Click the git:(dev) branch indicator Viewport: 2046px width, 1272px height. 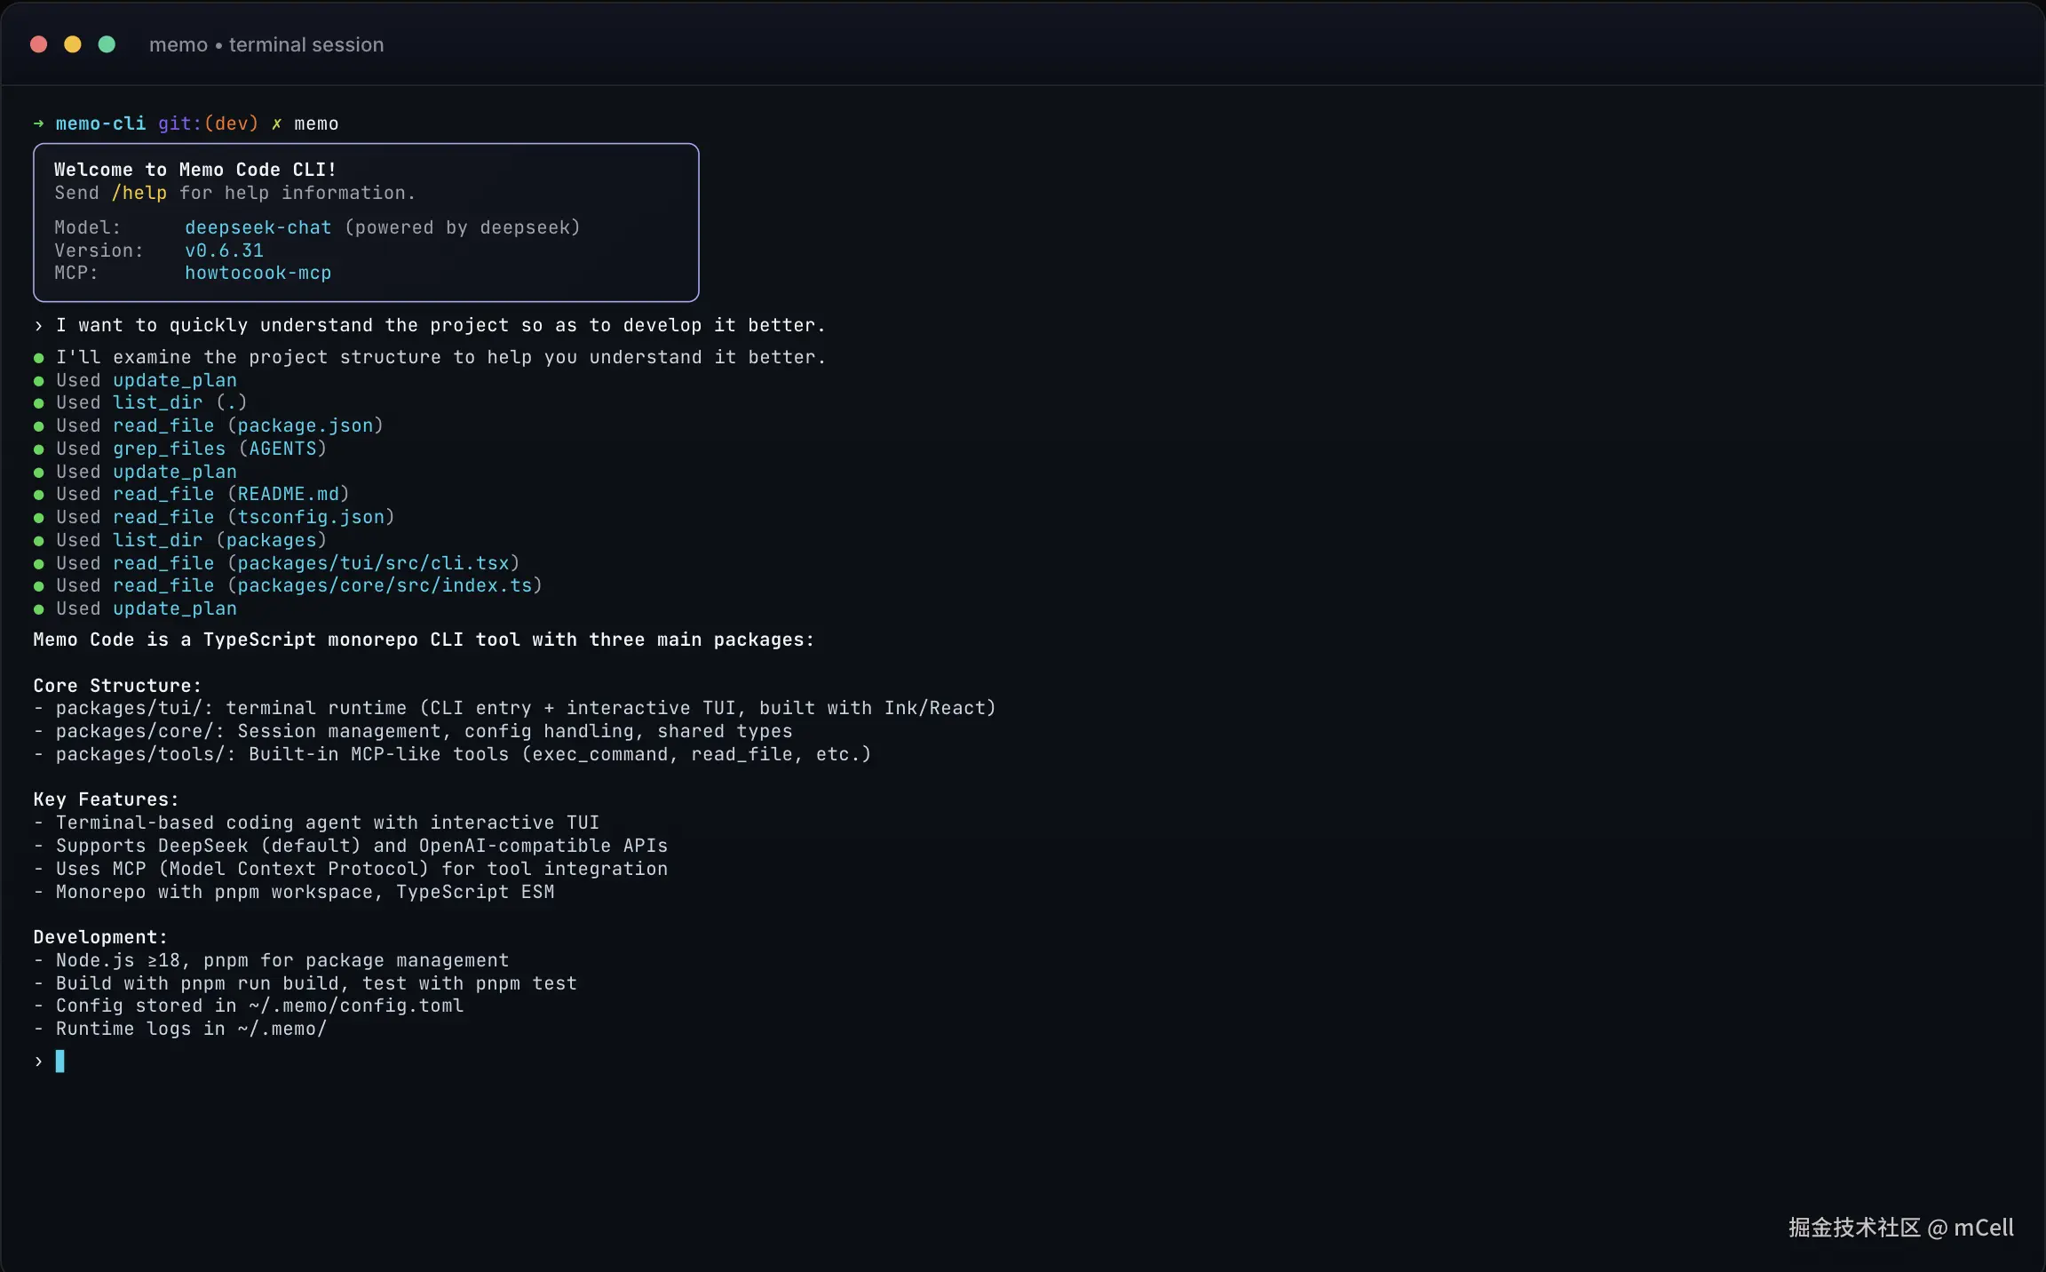(208, 123)
